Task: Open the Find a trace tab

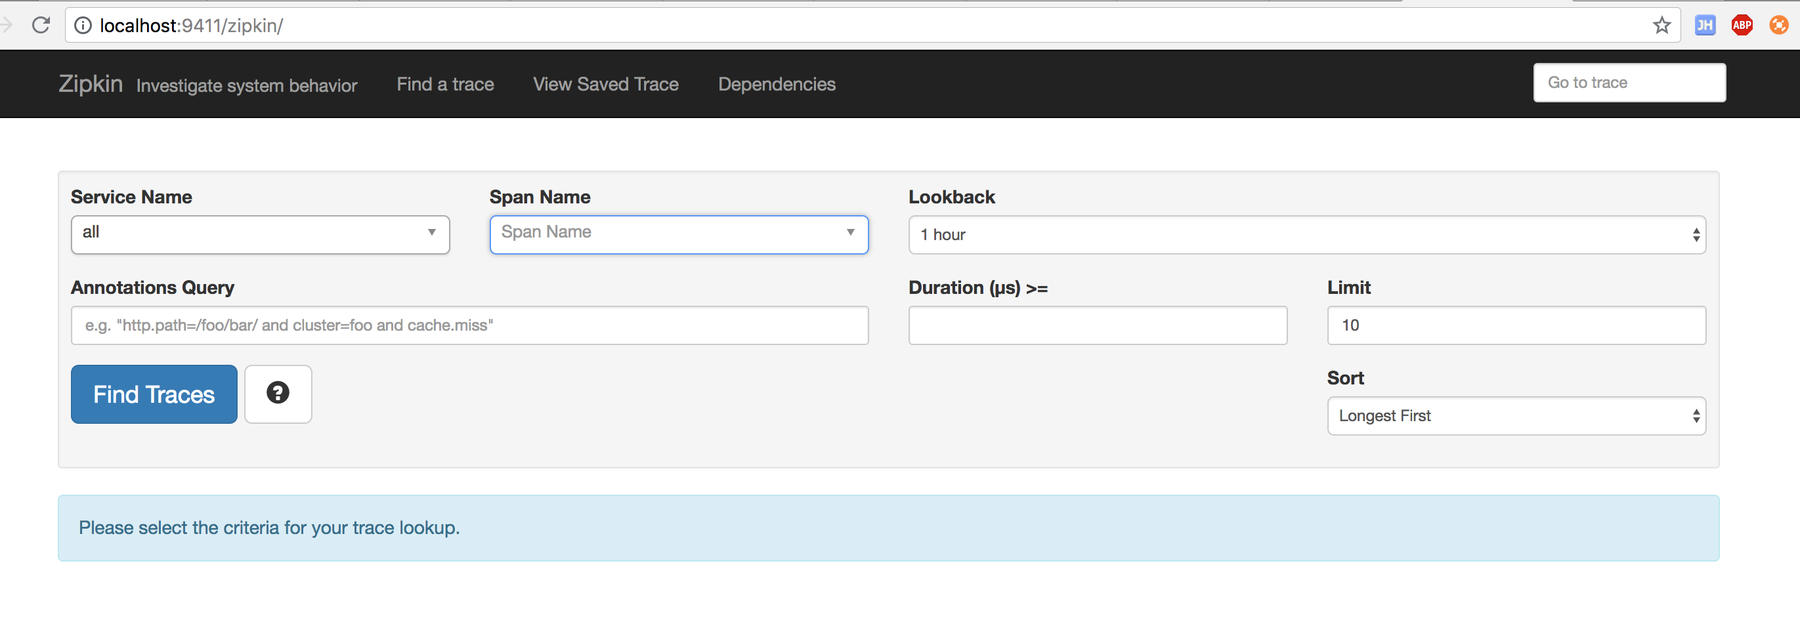Action: coord(445,85)
